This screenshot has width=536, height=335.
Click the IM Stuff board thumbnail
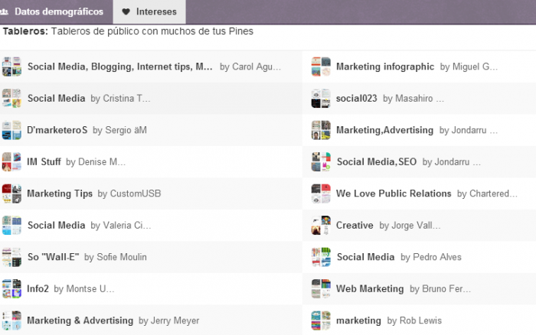11,161
